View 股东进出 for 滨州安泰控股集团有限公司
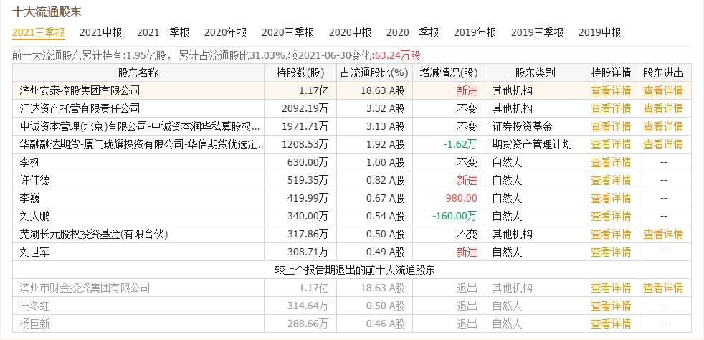The width and height of the screenshot is (704, 340). tap(663, 90)
